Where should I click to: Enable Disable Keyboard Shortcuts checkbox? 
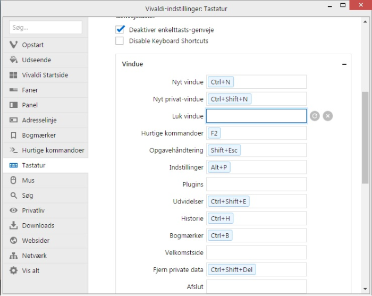coord(120,41)
